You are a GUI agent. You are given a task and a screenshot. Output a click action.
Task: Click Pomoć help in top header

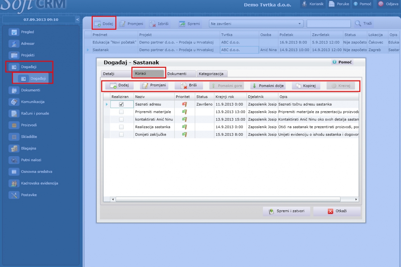click(362, 4)
